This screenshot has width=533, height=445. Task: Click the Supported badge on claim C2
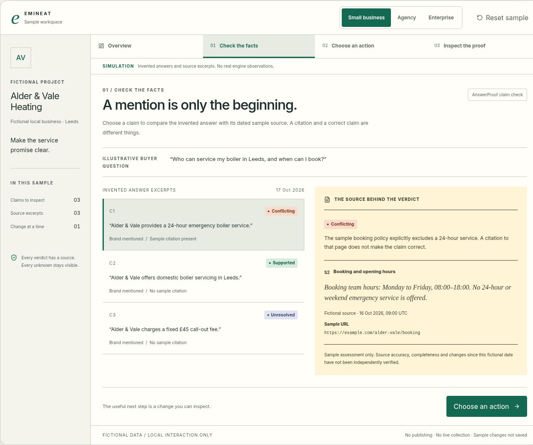[282, 263]
